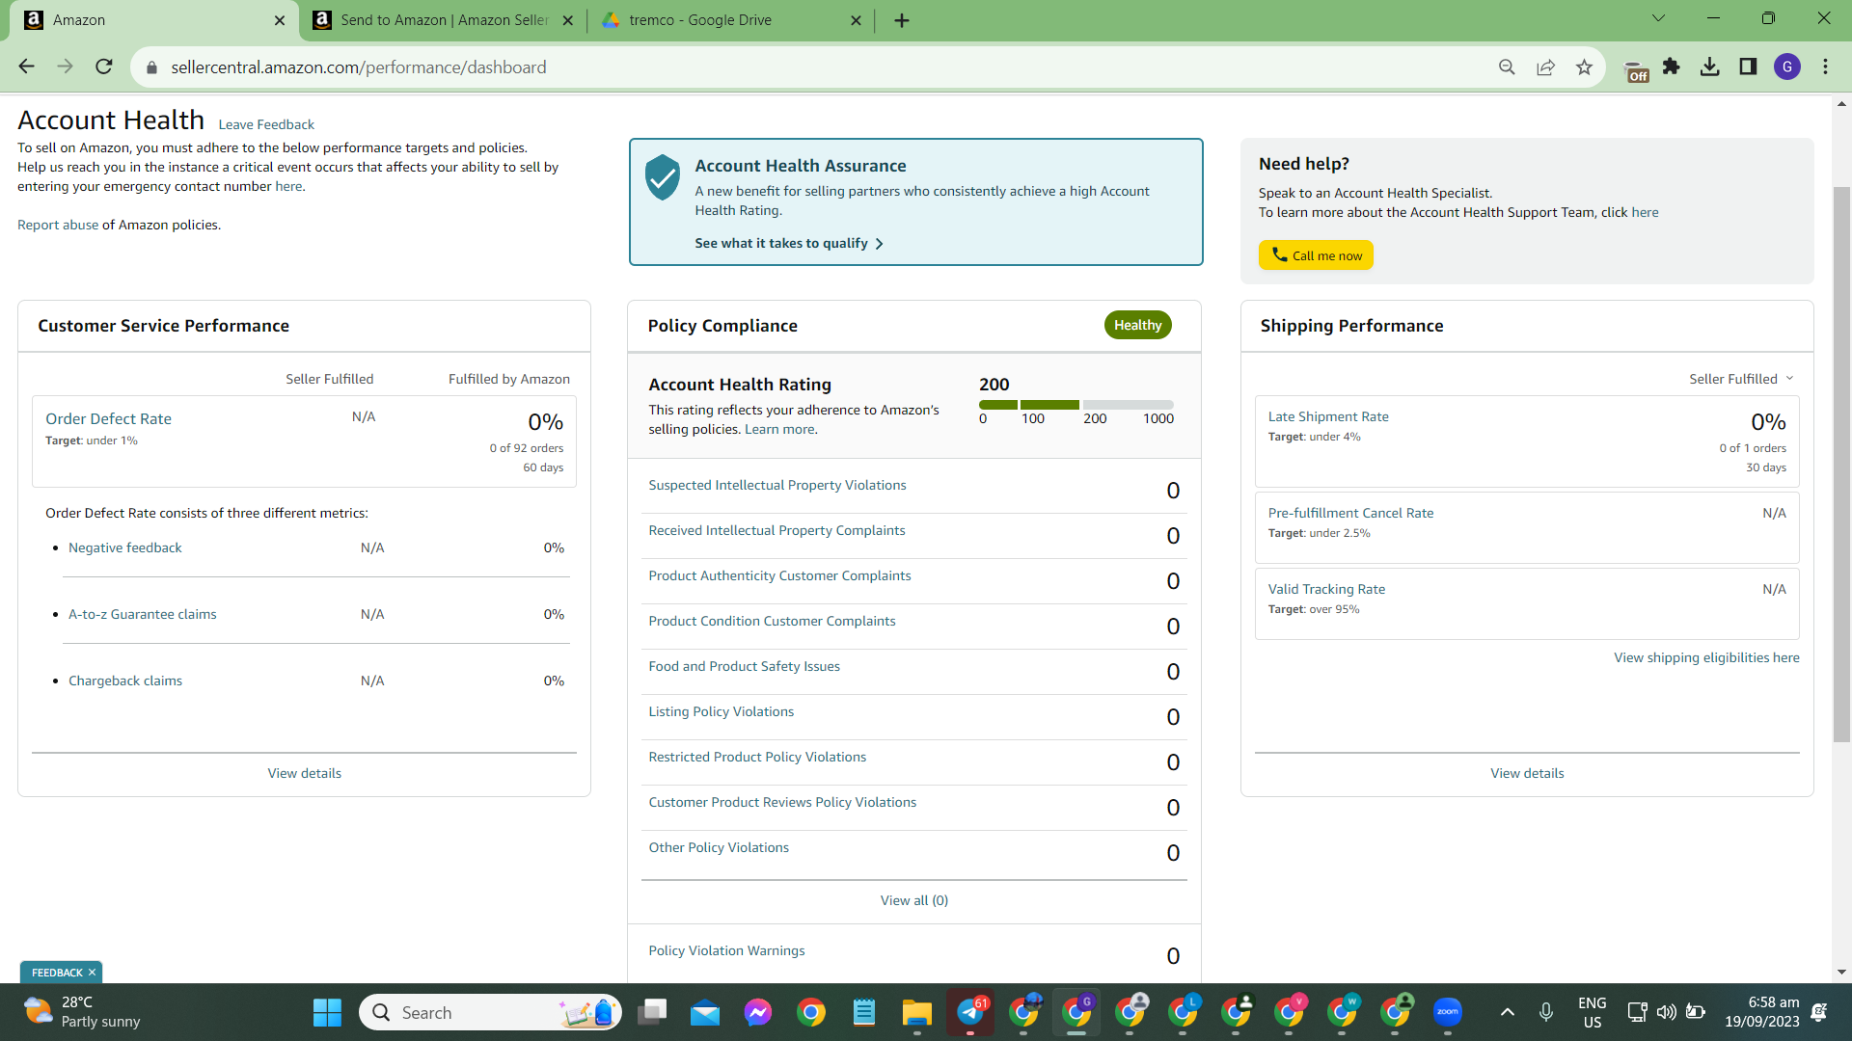Open the tab search dropdown arrow
Screen dimensions: 1852x1041
(1658, 18)
